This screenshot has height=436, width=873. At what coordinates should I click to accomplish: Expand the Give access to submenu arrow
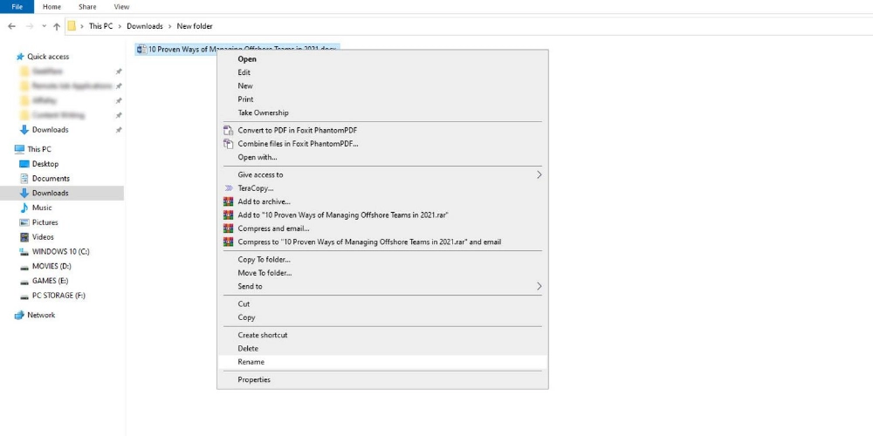tap(539, 174)
